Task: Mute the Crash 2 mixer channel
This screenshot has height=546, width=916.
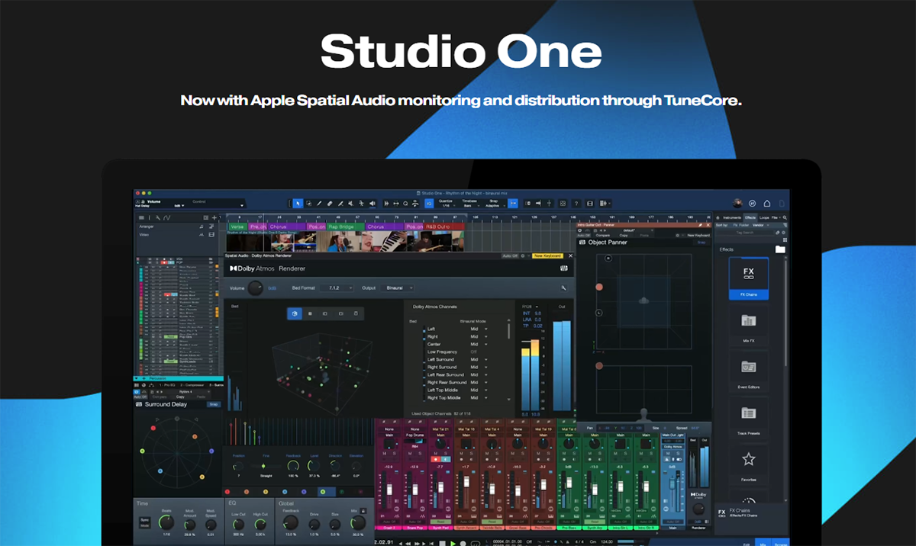Action: point(384,454)
